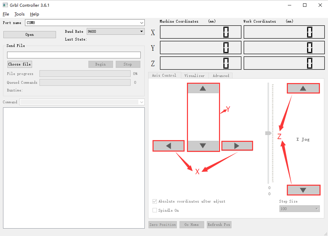This screenshot has width=328, height=236.
Task: Open the File menu
Action: coord(6,14)
